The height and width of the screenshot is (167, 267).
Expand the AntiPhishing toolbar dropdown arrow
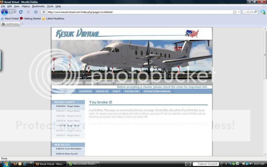pyautogui.click(x=22, y=24)
